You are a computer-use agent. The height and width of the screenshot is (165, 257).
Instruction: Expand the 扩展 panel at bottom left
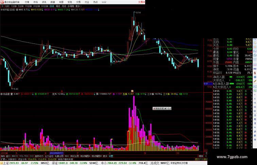coord(4,159)
